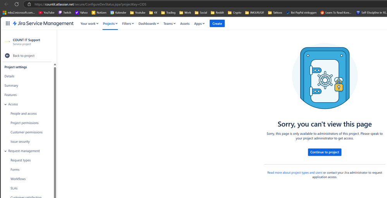
Task: Open Workflows settings
Action: tap(18, 179)
